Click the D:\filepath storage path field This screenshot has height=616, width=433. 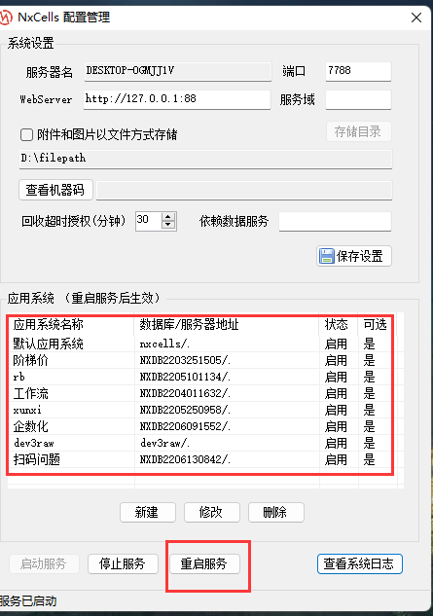click(x=205, y=159)
